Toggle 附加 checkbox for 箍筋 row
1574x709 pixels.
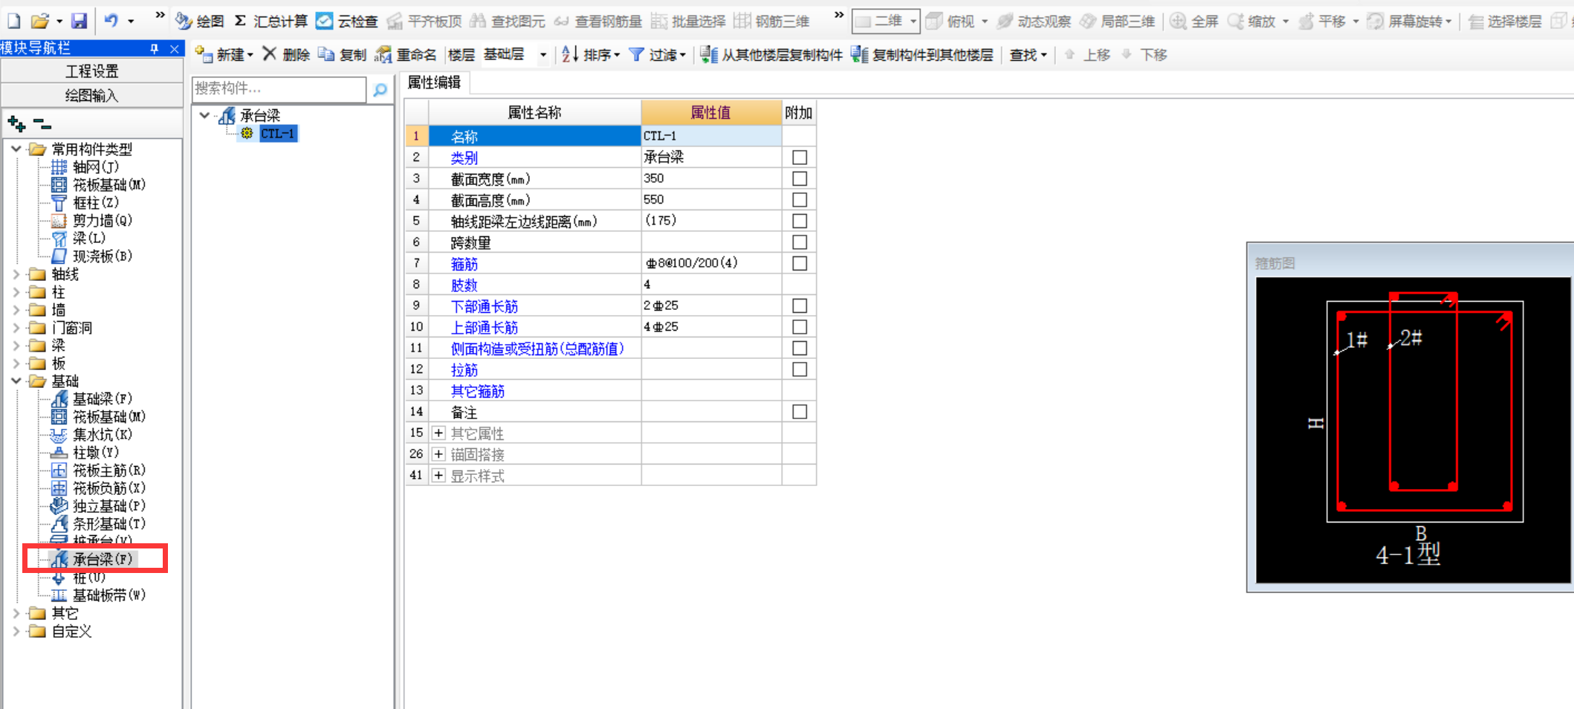click(x=800, y=264)
